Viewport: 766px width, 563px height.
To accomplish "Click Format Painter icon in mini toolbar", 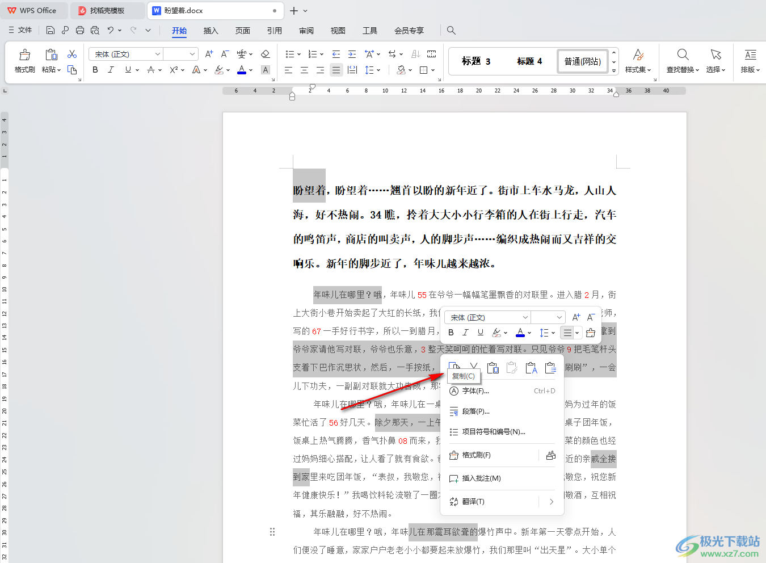I will [x=591, y=333].
